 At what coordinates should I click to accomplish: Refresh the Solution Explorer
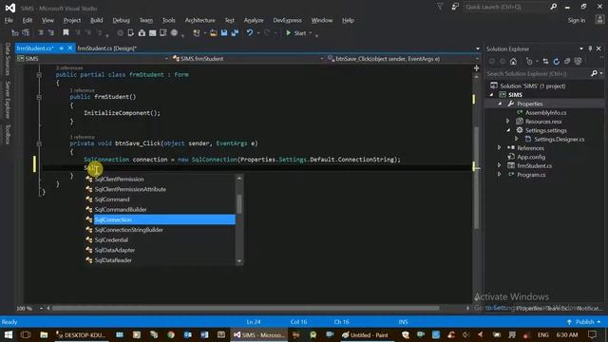tap(557, 61)
